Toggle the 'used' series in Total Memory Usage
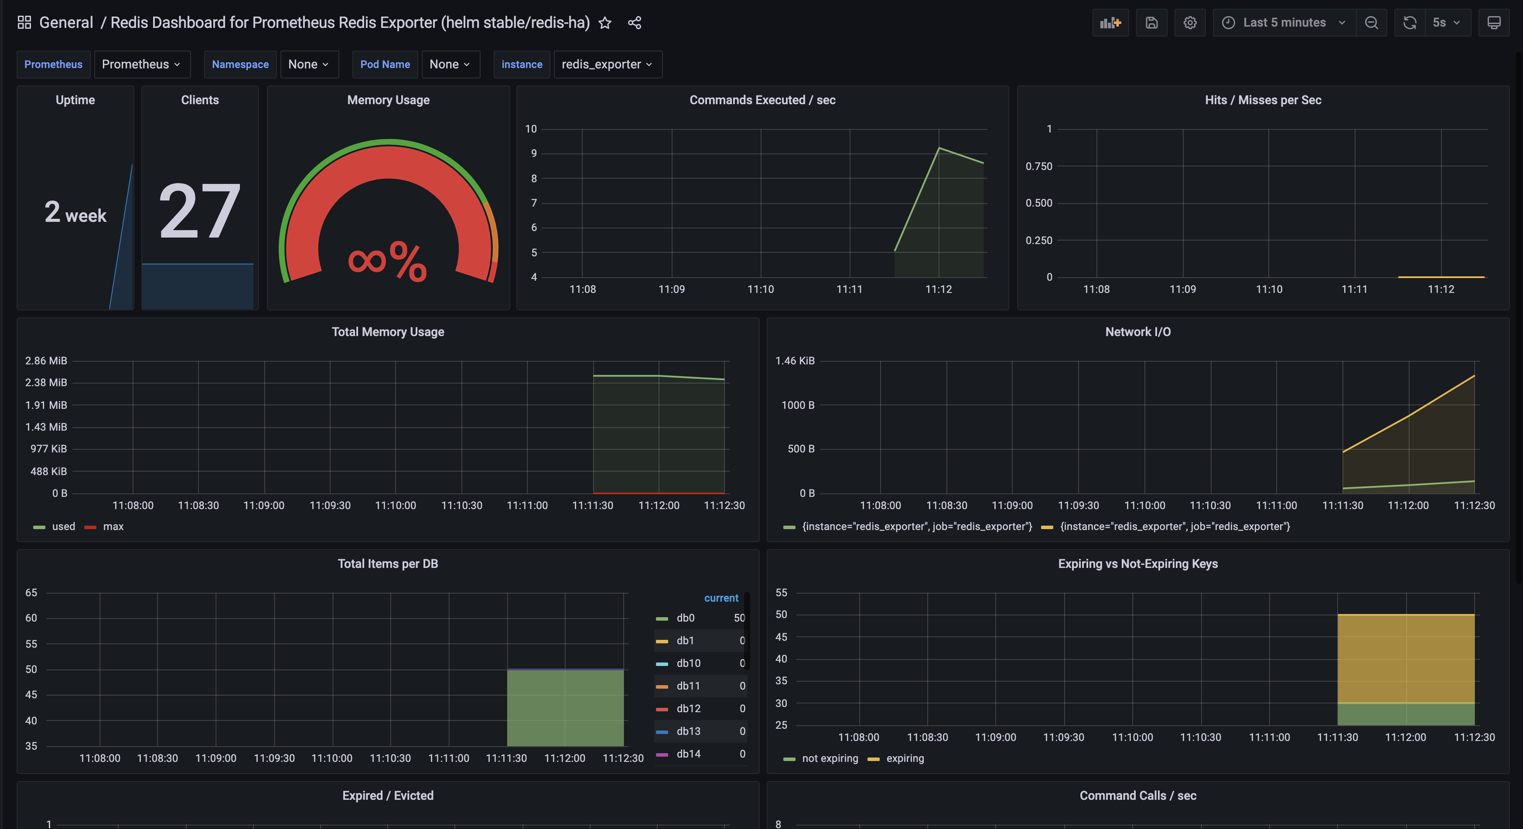Viewport: 1523px width, 829px height. coord(63,527)
